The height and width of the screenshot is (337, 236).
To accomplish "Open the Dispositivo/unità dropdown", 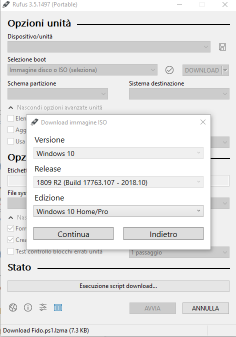I will click(x=109, y=47).
